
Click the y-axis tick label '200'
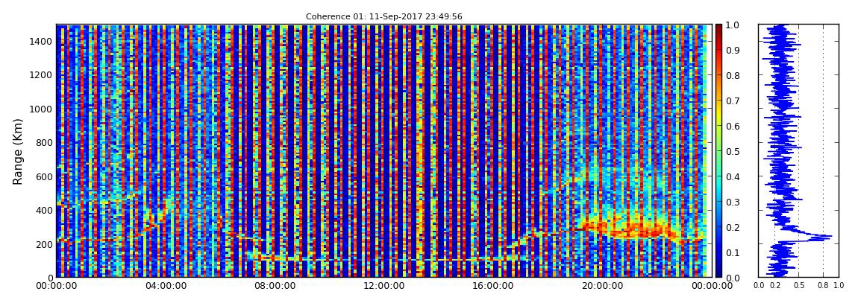pos(44,245)
